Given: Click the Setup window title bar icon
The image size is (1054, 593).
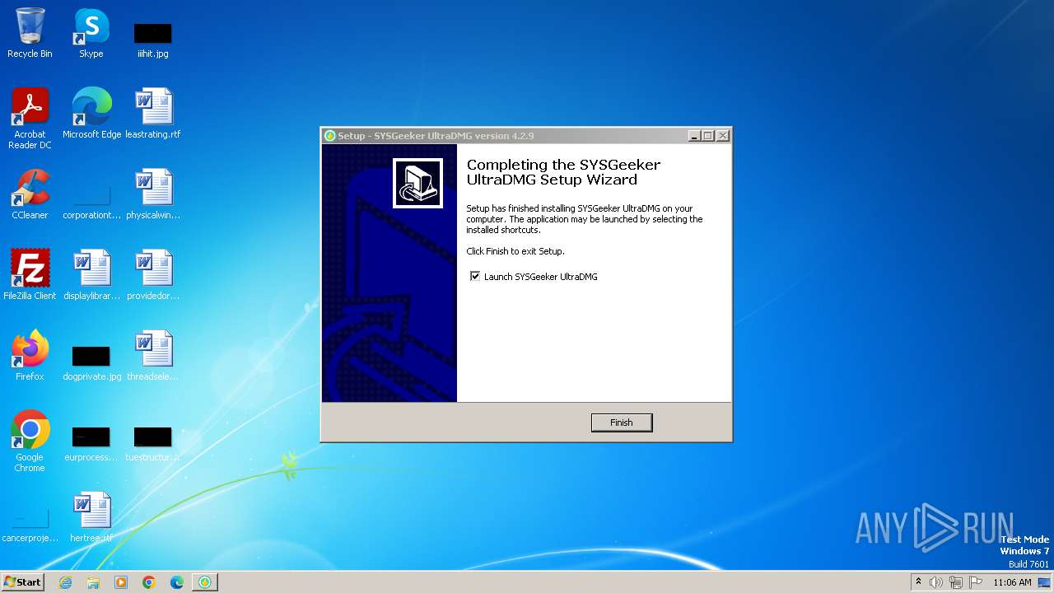Looking at the screenshot, I should 329,136.
